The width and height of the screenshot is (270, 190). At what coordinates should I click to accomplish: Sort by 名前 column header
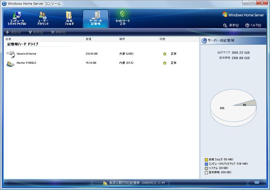pyautogui.click(x=44, y=39)
